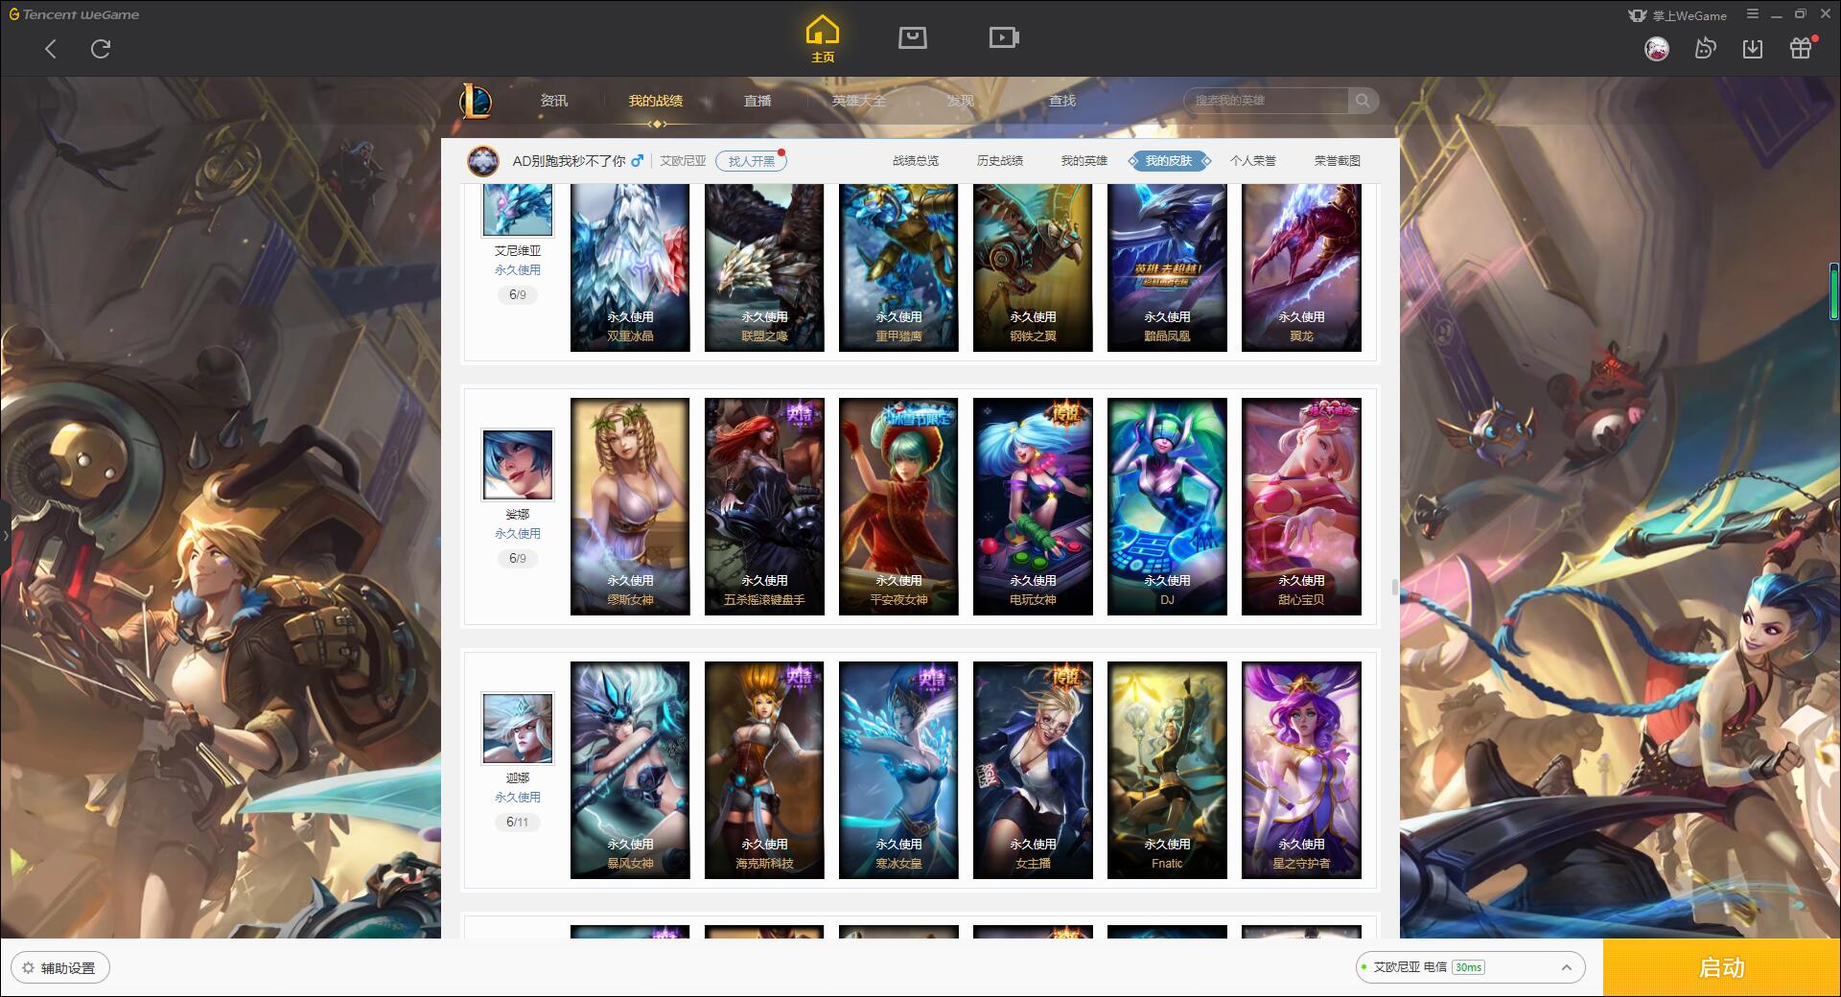Image resolution: width=1841 pixels, height=997 pixels.
Task: Open the video/live icon in top bar
Action: pos(1004,37)
